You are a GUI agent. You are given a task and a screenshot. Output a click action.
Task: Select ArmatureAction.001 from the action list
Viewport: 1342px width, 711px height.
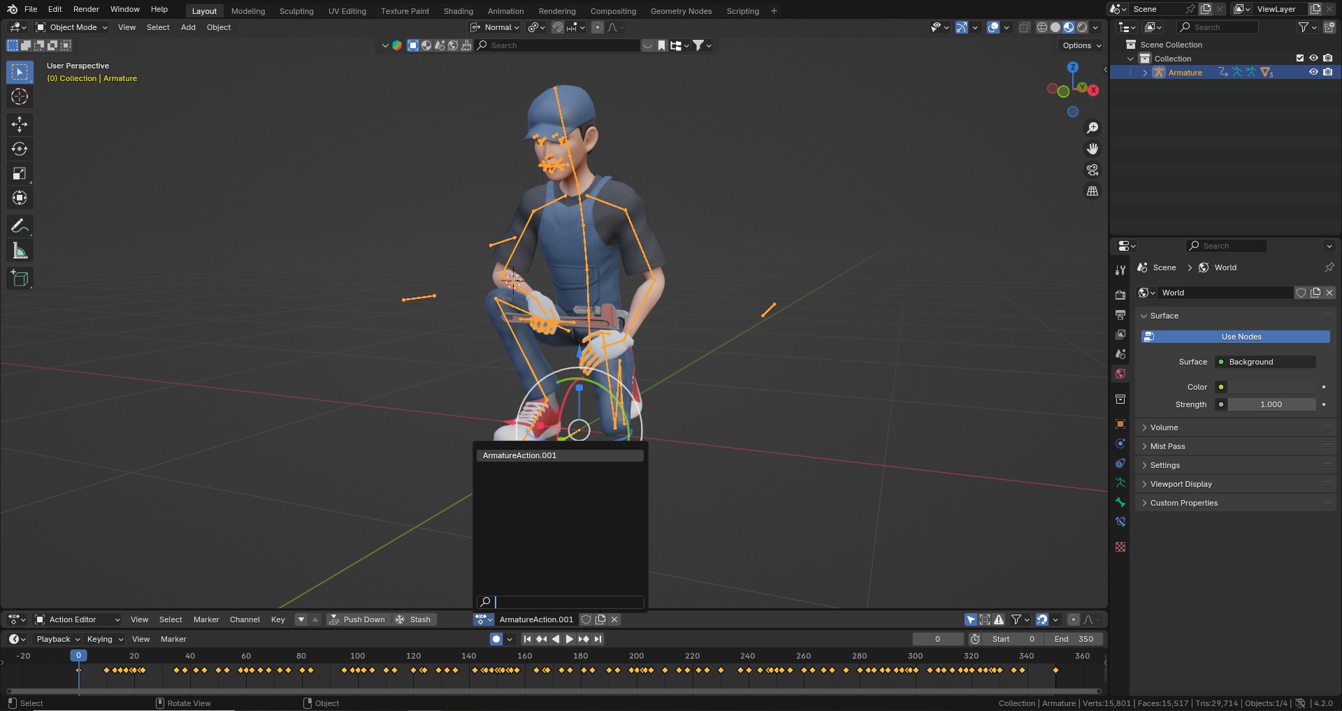coord(560,455)
